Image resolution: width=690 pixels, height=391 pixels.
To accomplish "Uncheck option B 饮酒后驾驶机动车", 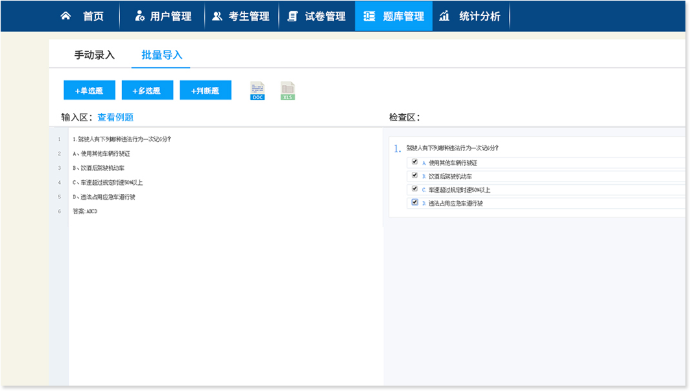I will pos(415,175).
